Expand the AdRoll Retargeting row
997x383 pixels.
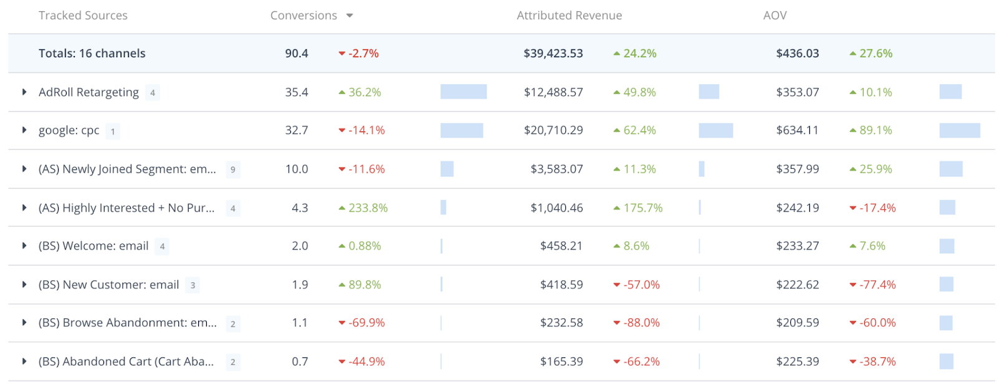tap(24, 92)
